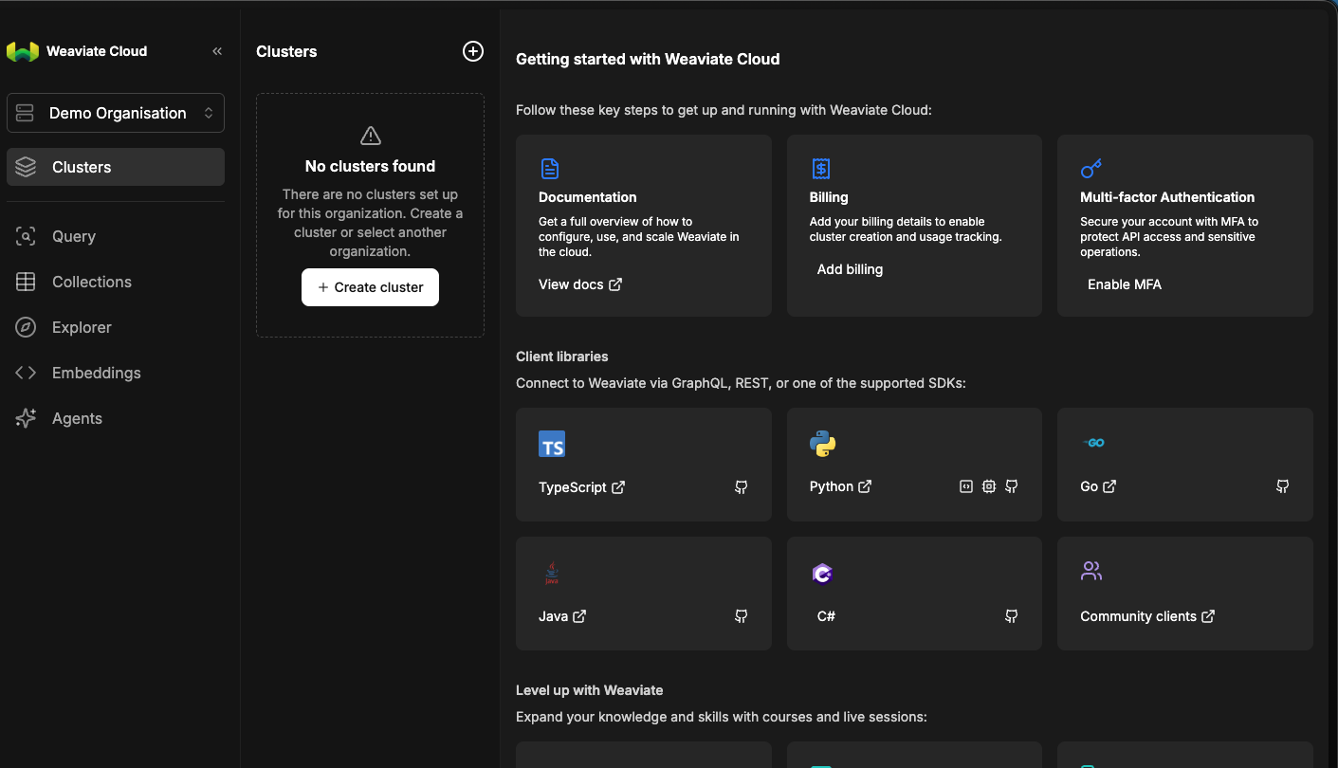Open the C# client GitHub icon
The height and width of the screenshot is (768, 1338).
tap(1012, 616)
